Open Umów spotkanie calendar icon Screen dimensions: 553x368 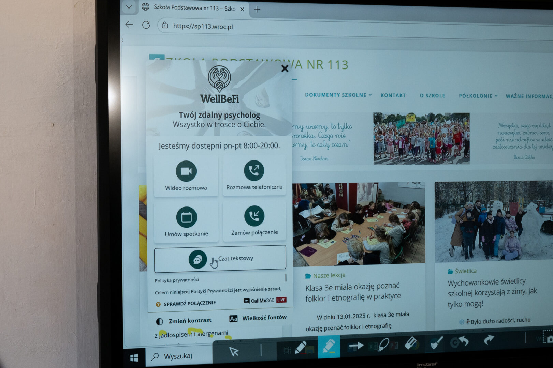(186, 217)
